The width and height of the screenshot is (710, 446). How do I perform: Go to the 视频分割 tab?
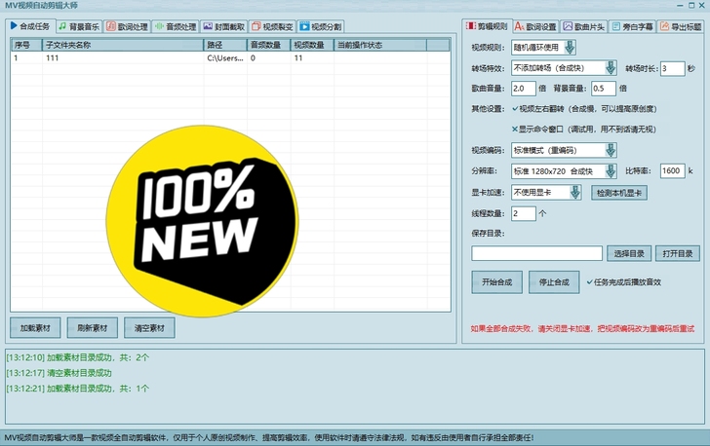coord(320,26)
